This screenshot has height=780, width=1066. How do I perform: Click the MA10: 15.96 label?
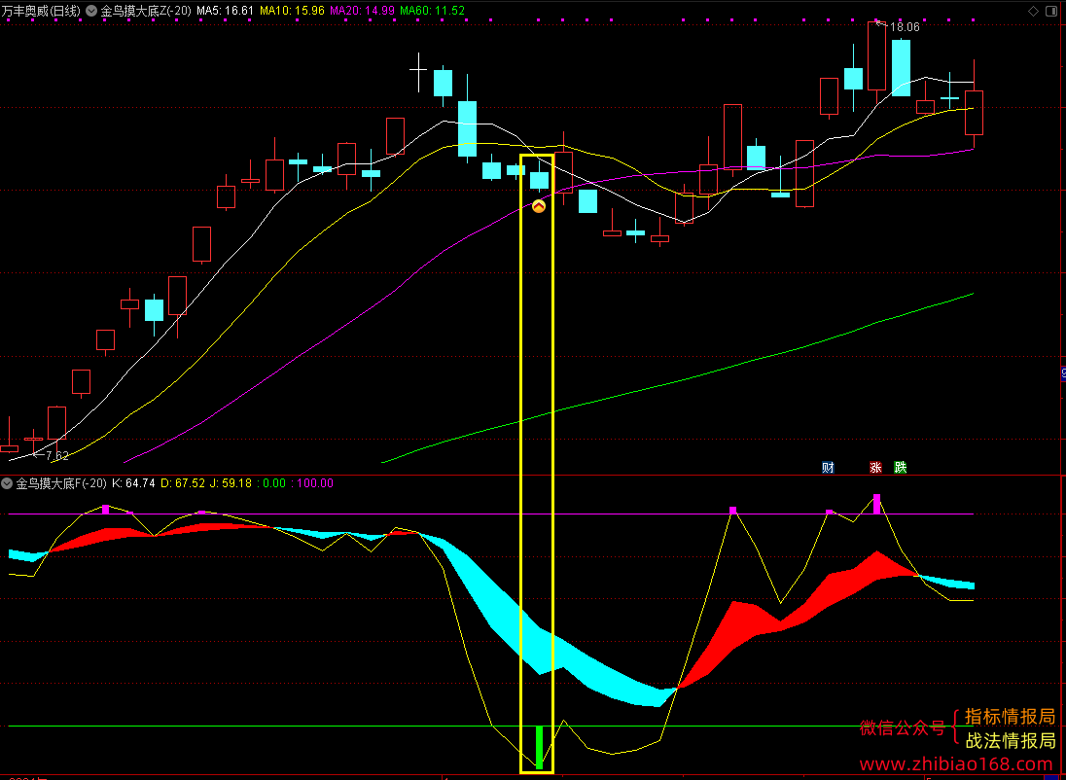293,11
